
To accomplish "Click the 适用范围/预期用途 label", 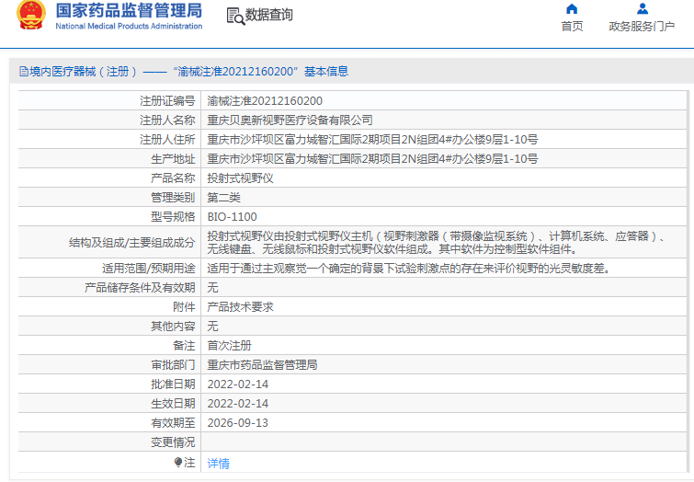I will coord(149,268).
